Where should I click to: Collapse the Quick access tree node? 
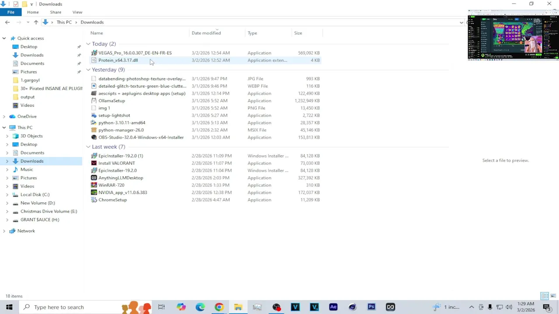4,38
